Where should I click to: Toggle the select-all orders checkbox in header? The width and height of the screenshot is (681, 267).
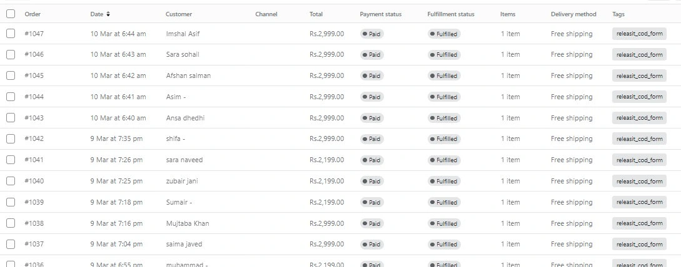pyautogui.click(x=11, y=14)
